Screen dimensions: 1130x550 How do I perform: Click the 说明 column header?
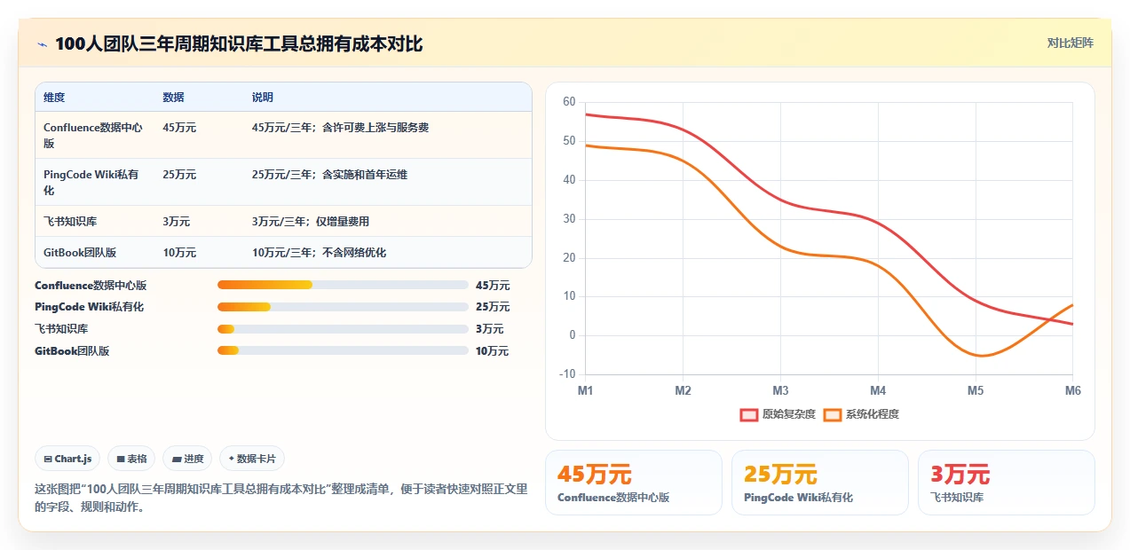click(x=263, y=98)
